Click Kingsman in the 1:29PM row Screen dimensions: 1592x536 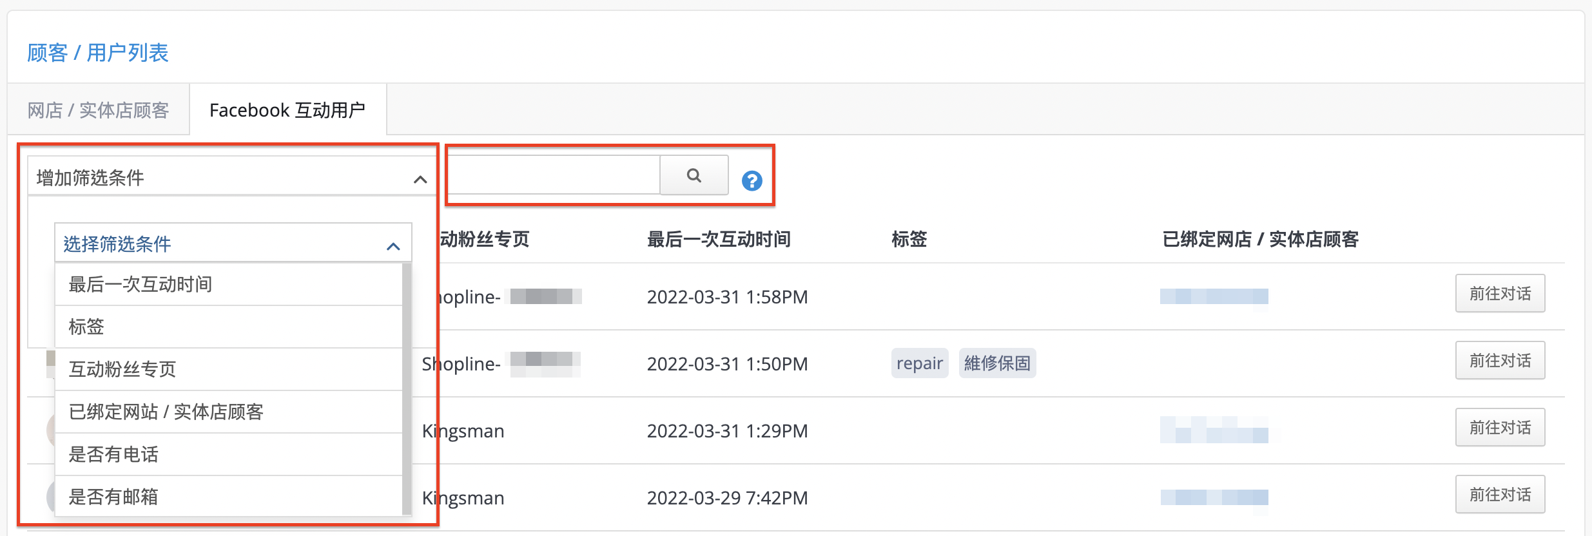463,431
